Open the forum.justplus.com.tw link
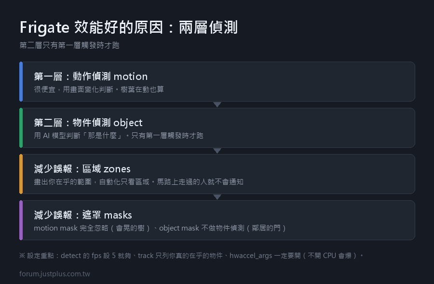Viewport: 434px width, 284px height. (x=54, y=274)
